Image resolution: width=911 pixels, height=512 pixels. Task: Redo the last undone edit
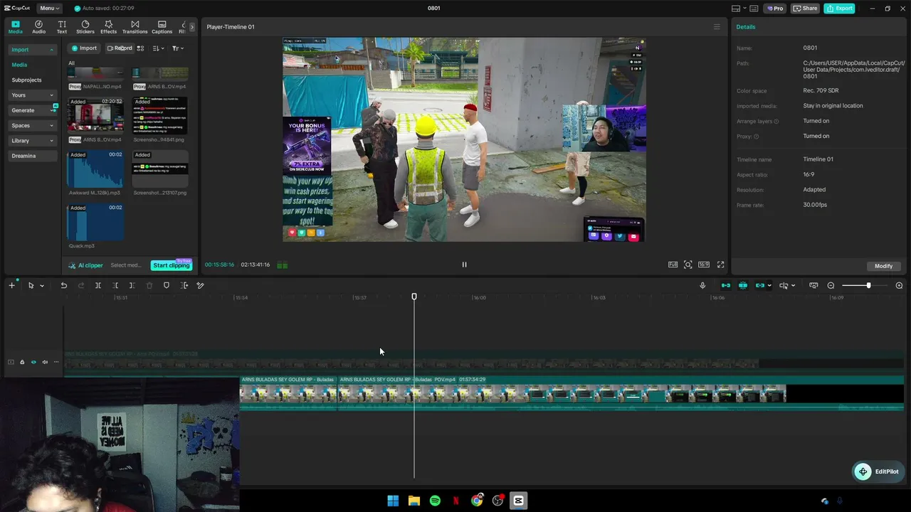80,285
